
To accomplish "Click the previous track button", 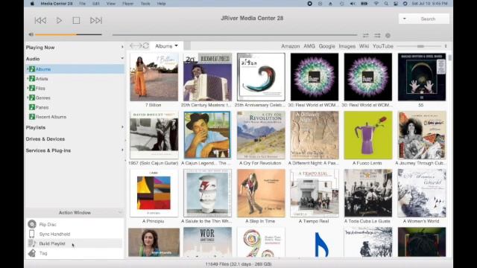I will (x=40, y=20).
